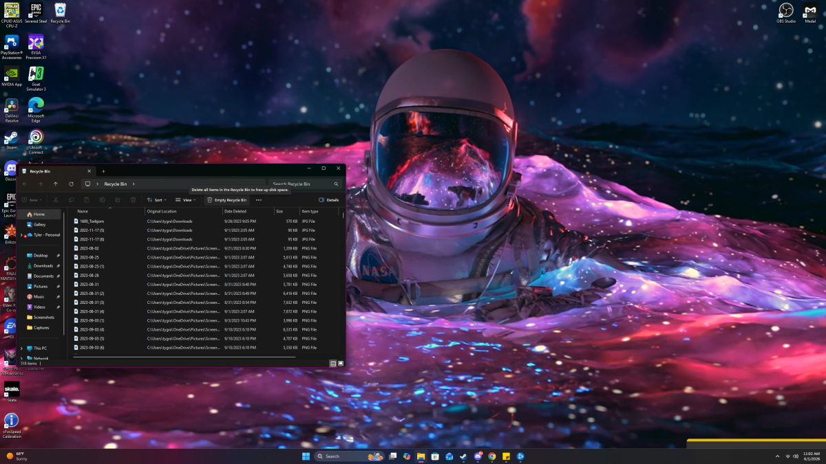
Task: Open the weather widget showing Sunny
Action: pyautogui.click(x=16, y=456)
